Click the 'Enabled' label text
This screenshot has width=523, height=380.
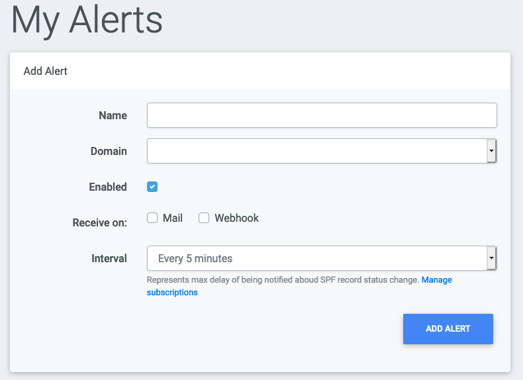pyautogui.click(x=108, y=187)
